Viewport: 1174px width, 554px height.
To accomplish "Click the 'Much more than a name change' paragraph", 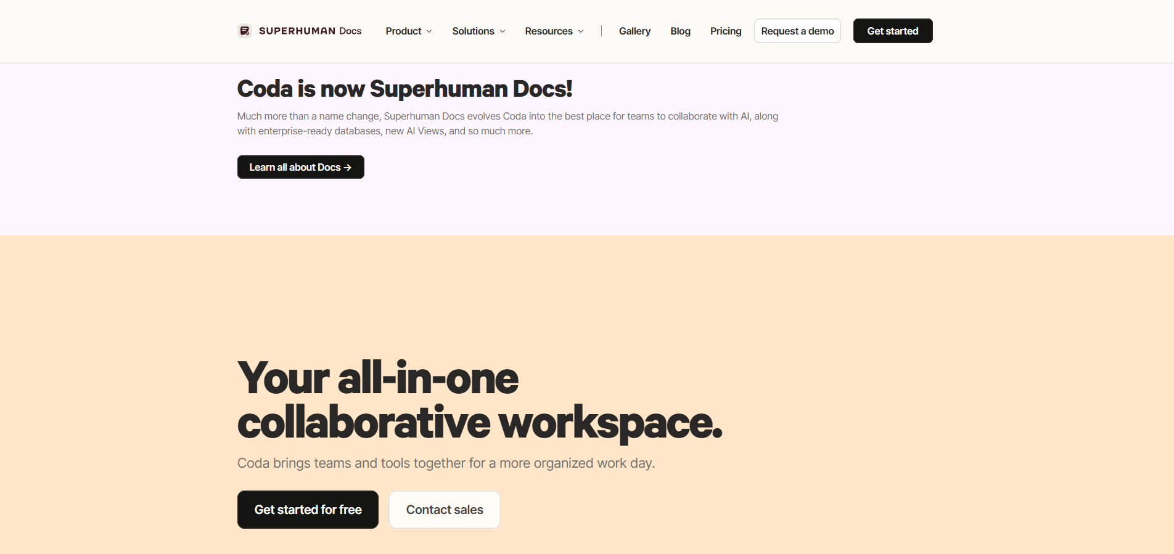I will (x=507, y=123).
